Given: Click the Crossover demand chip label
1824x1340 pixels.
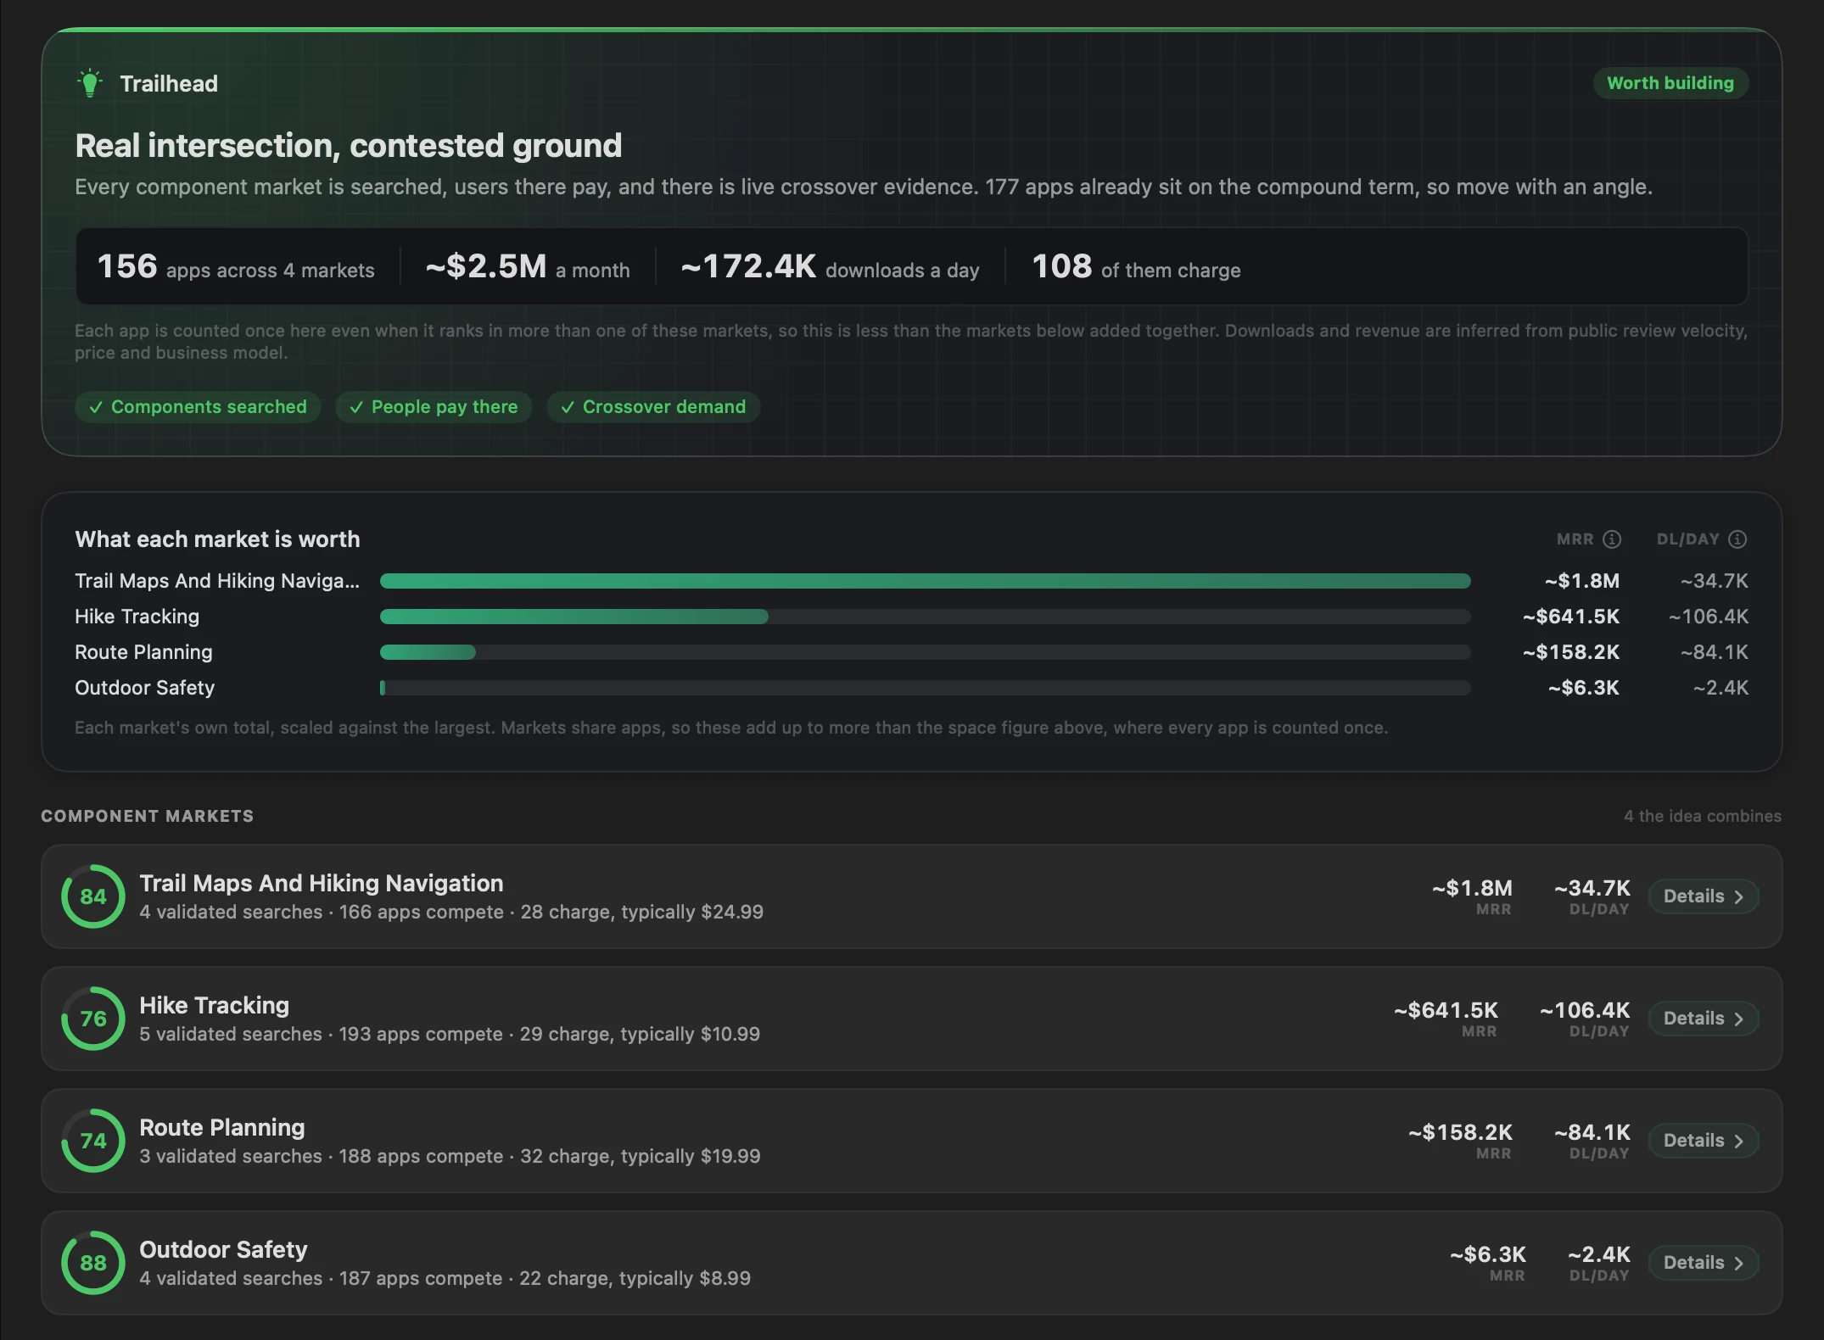Looking at the screenshot, I should [x=664, y=407].
